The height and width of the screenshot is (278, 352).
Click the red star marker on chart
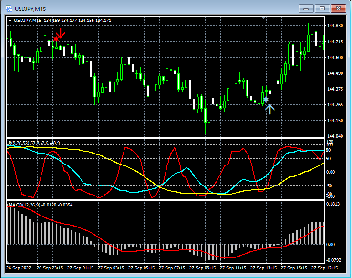pyautogui.click(x=56, y=39)
